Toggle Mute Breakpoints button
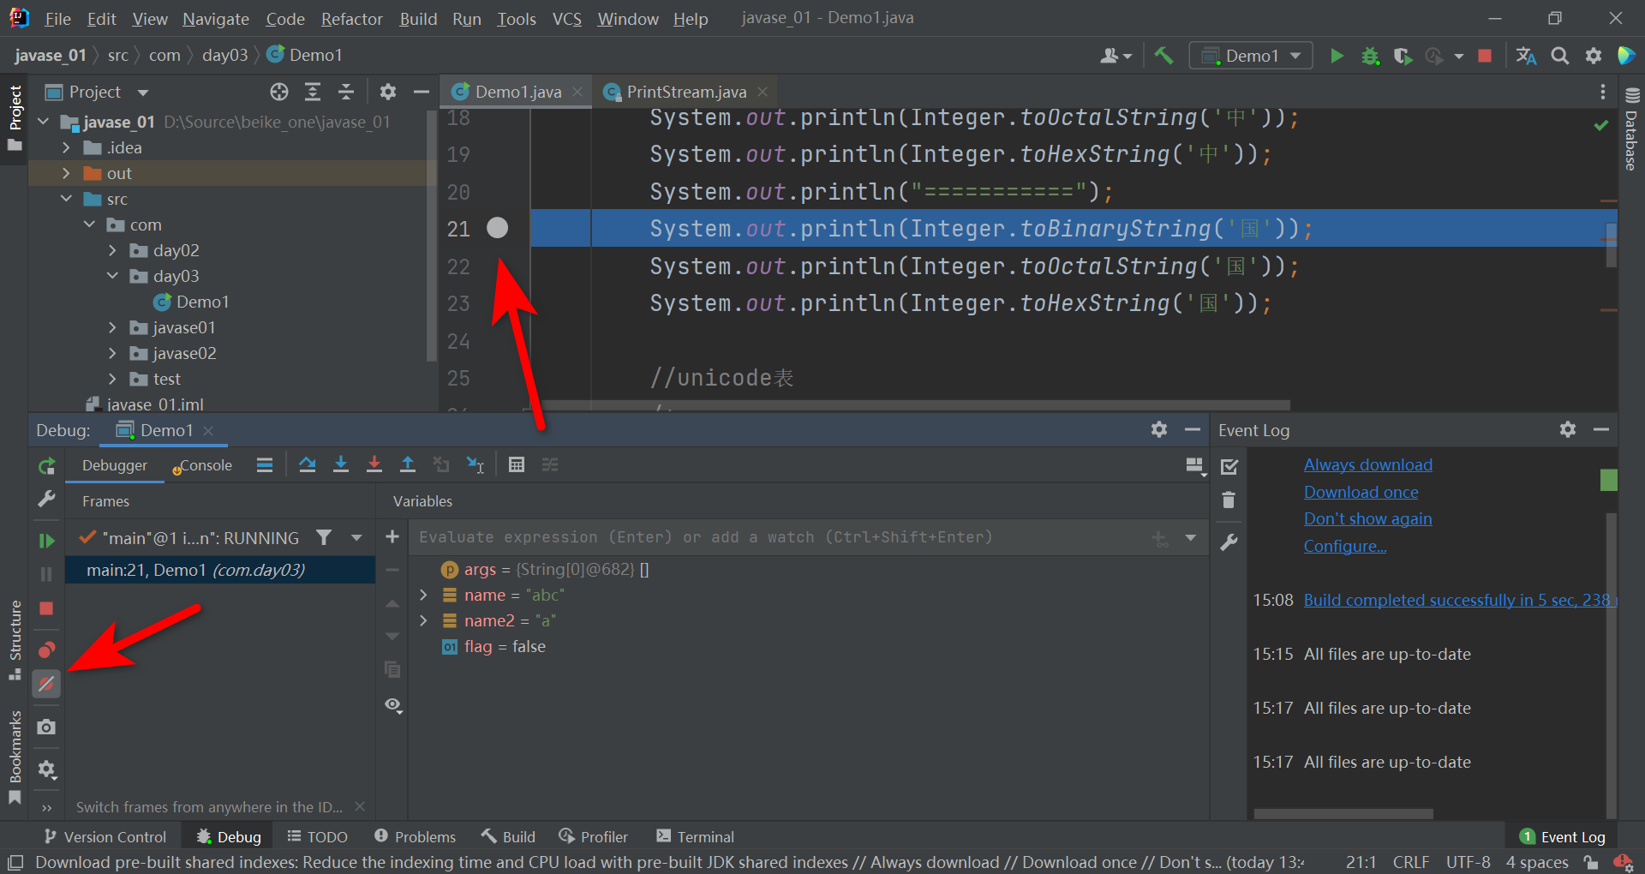The width and height of the screenshot is (1645, 874). coord(46,684)
